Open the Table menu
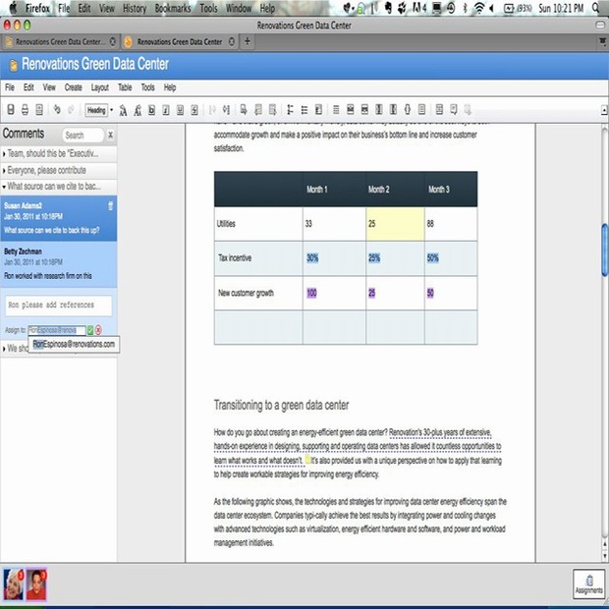 tap(125, 87)
